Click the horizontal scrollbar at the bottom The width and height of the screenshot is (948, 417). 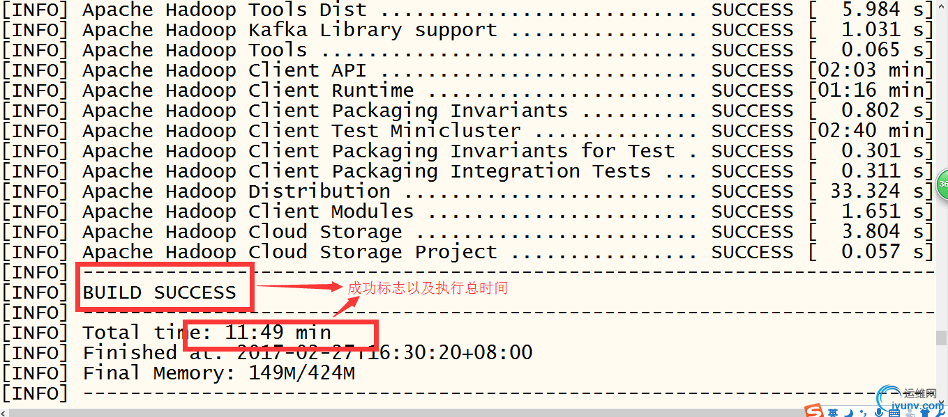point(401,412)
